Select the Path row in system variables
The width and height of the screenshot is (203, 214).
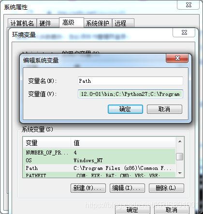(99, 168)
